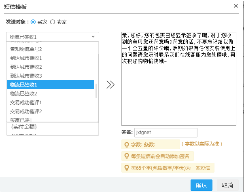
Task: Select the 卖家 radio button
Action: 52,21
